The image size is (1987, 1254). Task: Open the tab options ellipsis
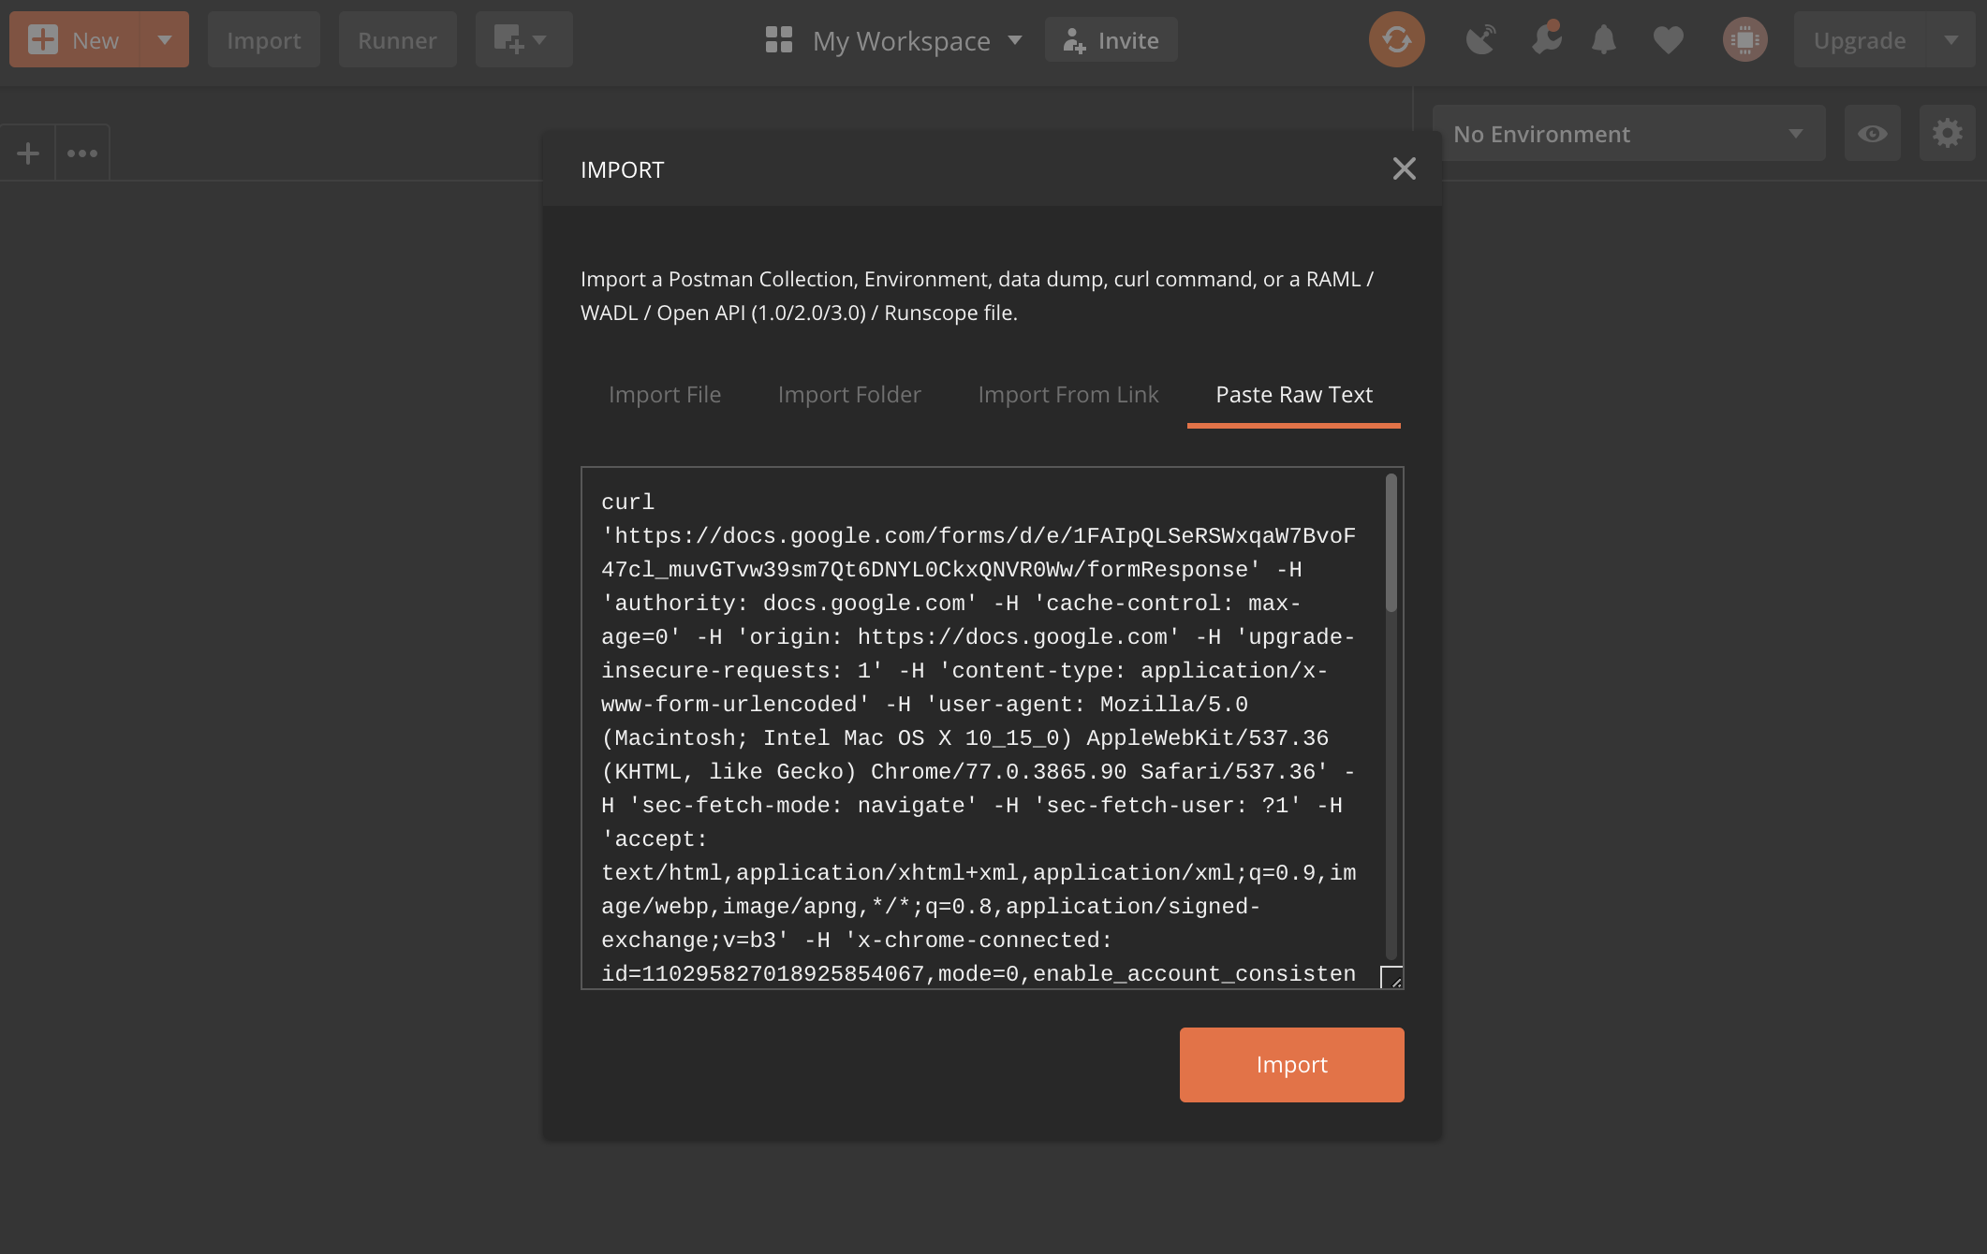pos(82,153)
